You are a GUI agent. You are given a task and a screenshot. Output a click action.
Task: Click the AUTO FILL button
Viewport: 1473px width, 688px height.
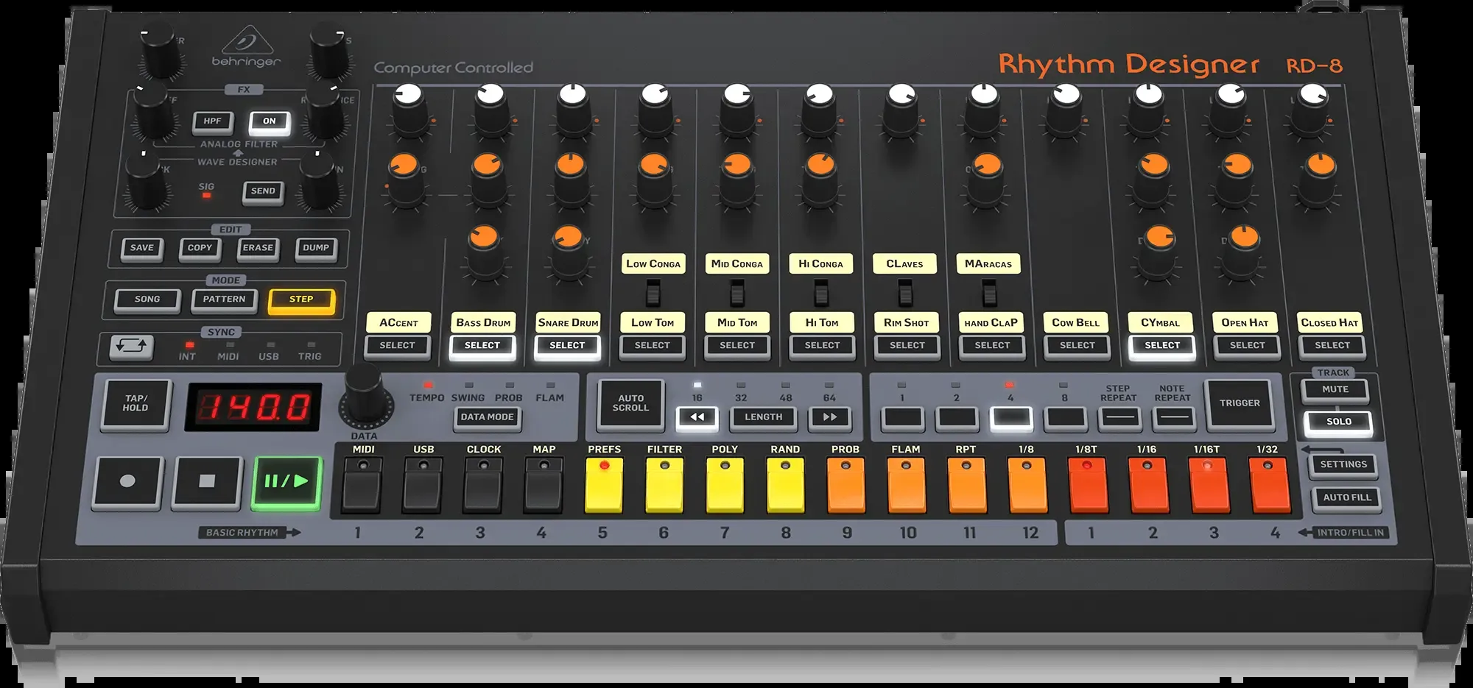[x=1347, y=498]
